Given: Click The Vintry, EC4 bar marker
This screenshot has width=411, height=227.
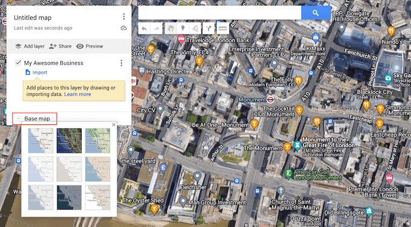Looking at the screenshot, I should pyautogui.click(x=199, y=61).
